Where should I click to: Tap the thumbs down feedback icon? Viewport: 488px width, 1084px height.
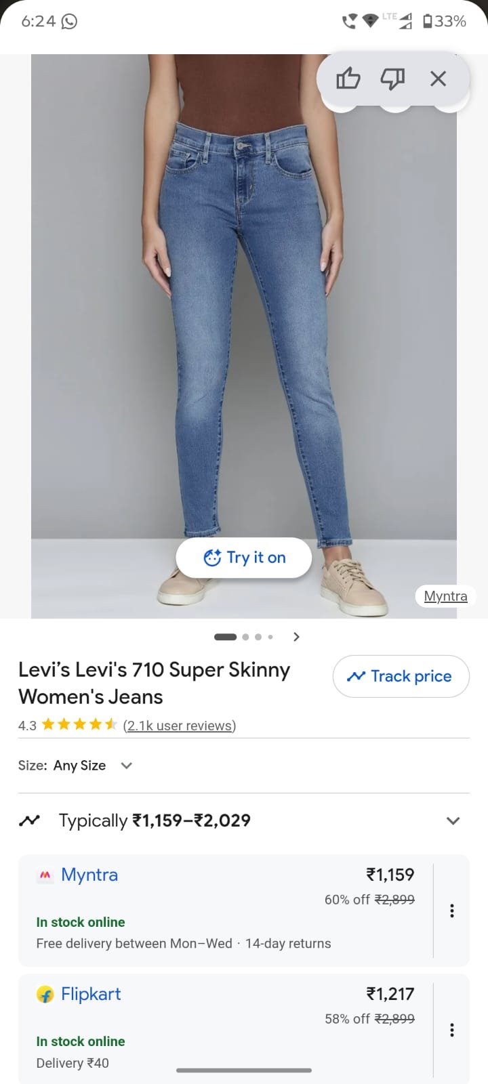[x=392, y=79]
